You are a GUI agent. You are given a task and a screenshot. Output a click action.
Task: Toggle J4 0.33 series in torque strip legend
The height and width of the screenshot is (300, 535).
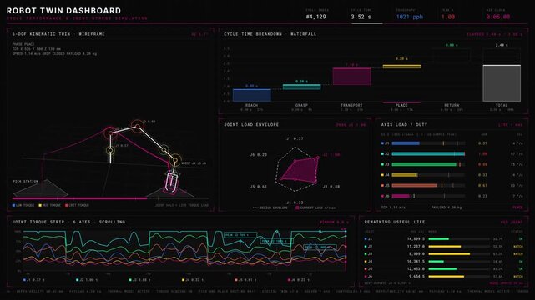[x=193, y=280]
